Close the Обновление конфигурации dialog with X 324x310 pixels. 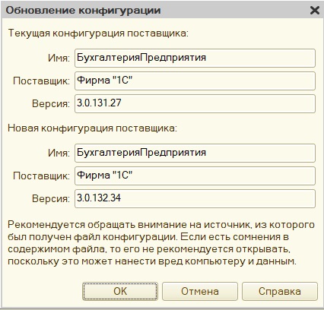315,11
